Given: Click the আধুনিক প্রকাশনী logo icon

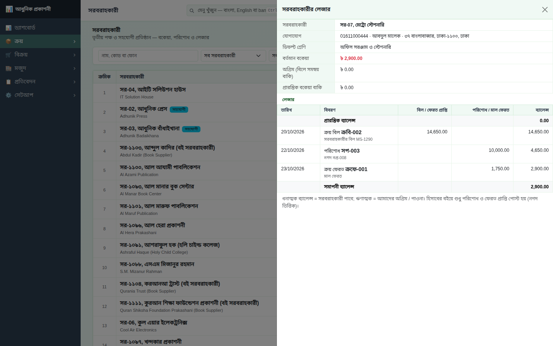Looking at the screenshot, I should 9,9.
